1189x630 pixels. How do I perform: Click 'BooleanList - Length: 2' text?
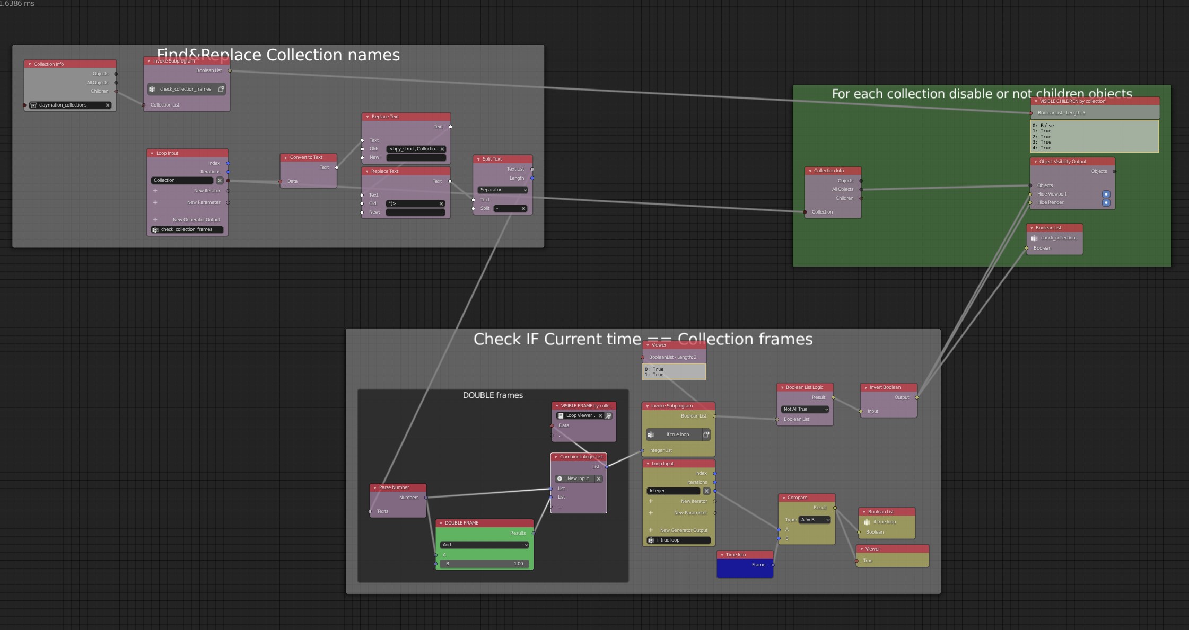672,357
